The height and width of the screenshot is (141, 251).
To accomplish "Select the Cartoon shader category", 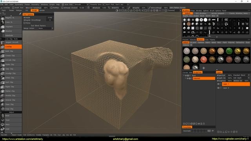I will (x=201, y=43).
